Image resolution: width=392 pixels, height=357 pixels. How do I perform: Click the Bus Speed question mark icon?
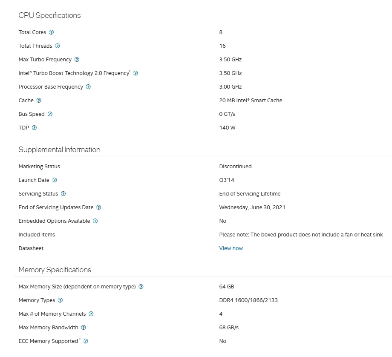(x=50, y=114)
